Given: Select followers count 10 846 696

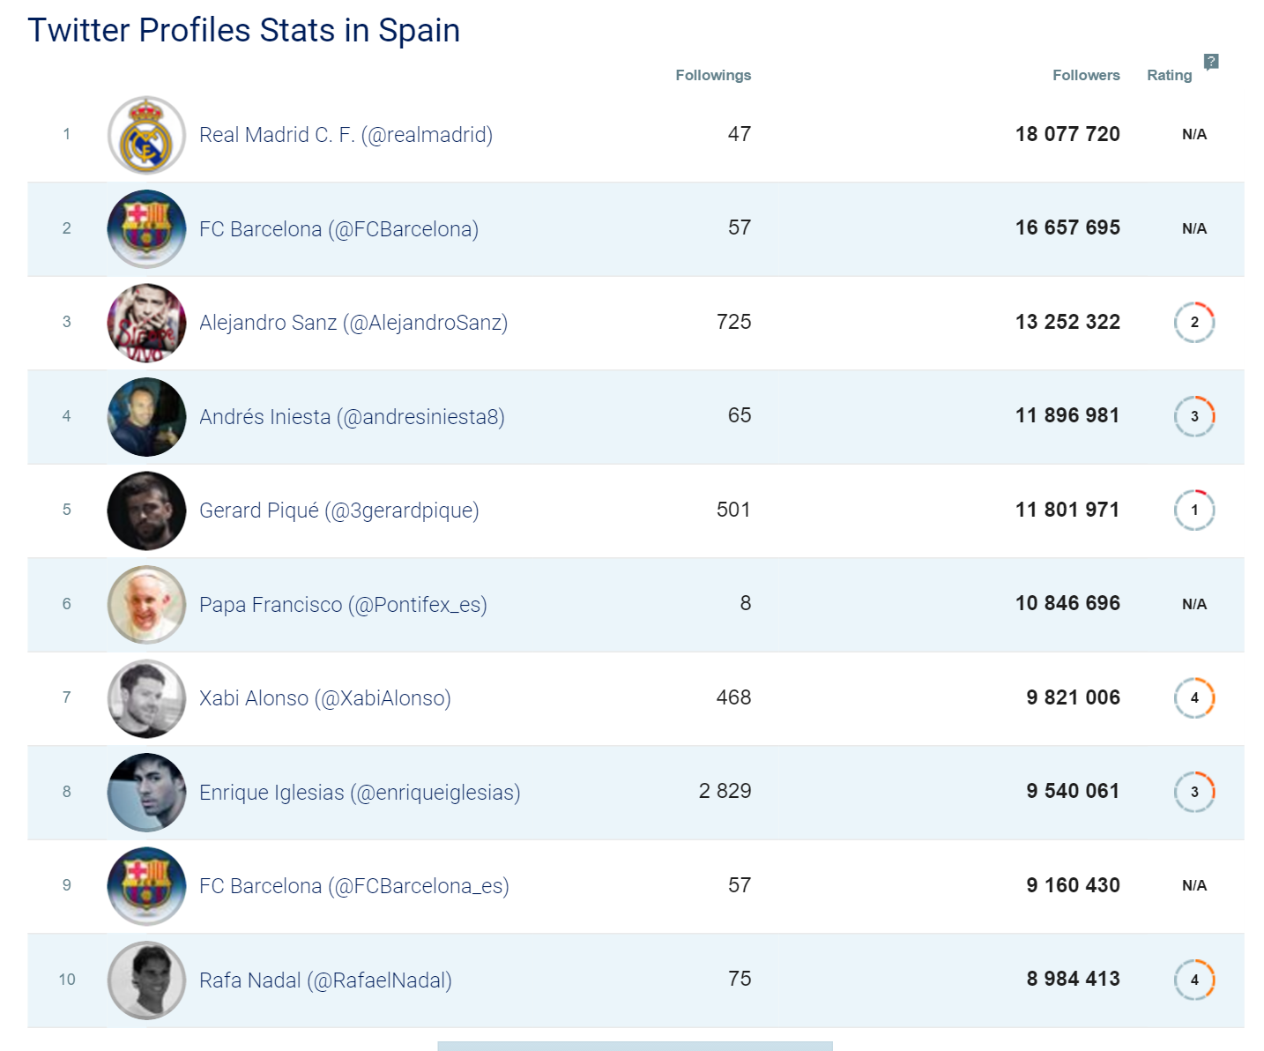Looking at the screenshot, I should pyautogui.click(x=1067, y=603).
